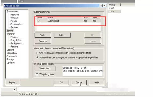Open the Commander preferences page
153x97 pixels.
click(16, 24)
